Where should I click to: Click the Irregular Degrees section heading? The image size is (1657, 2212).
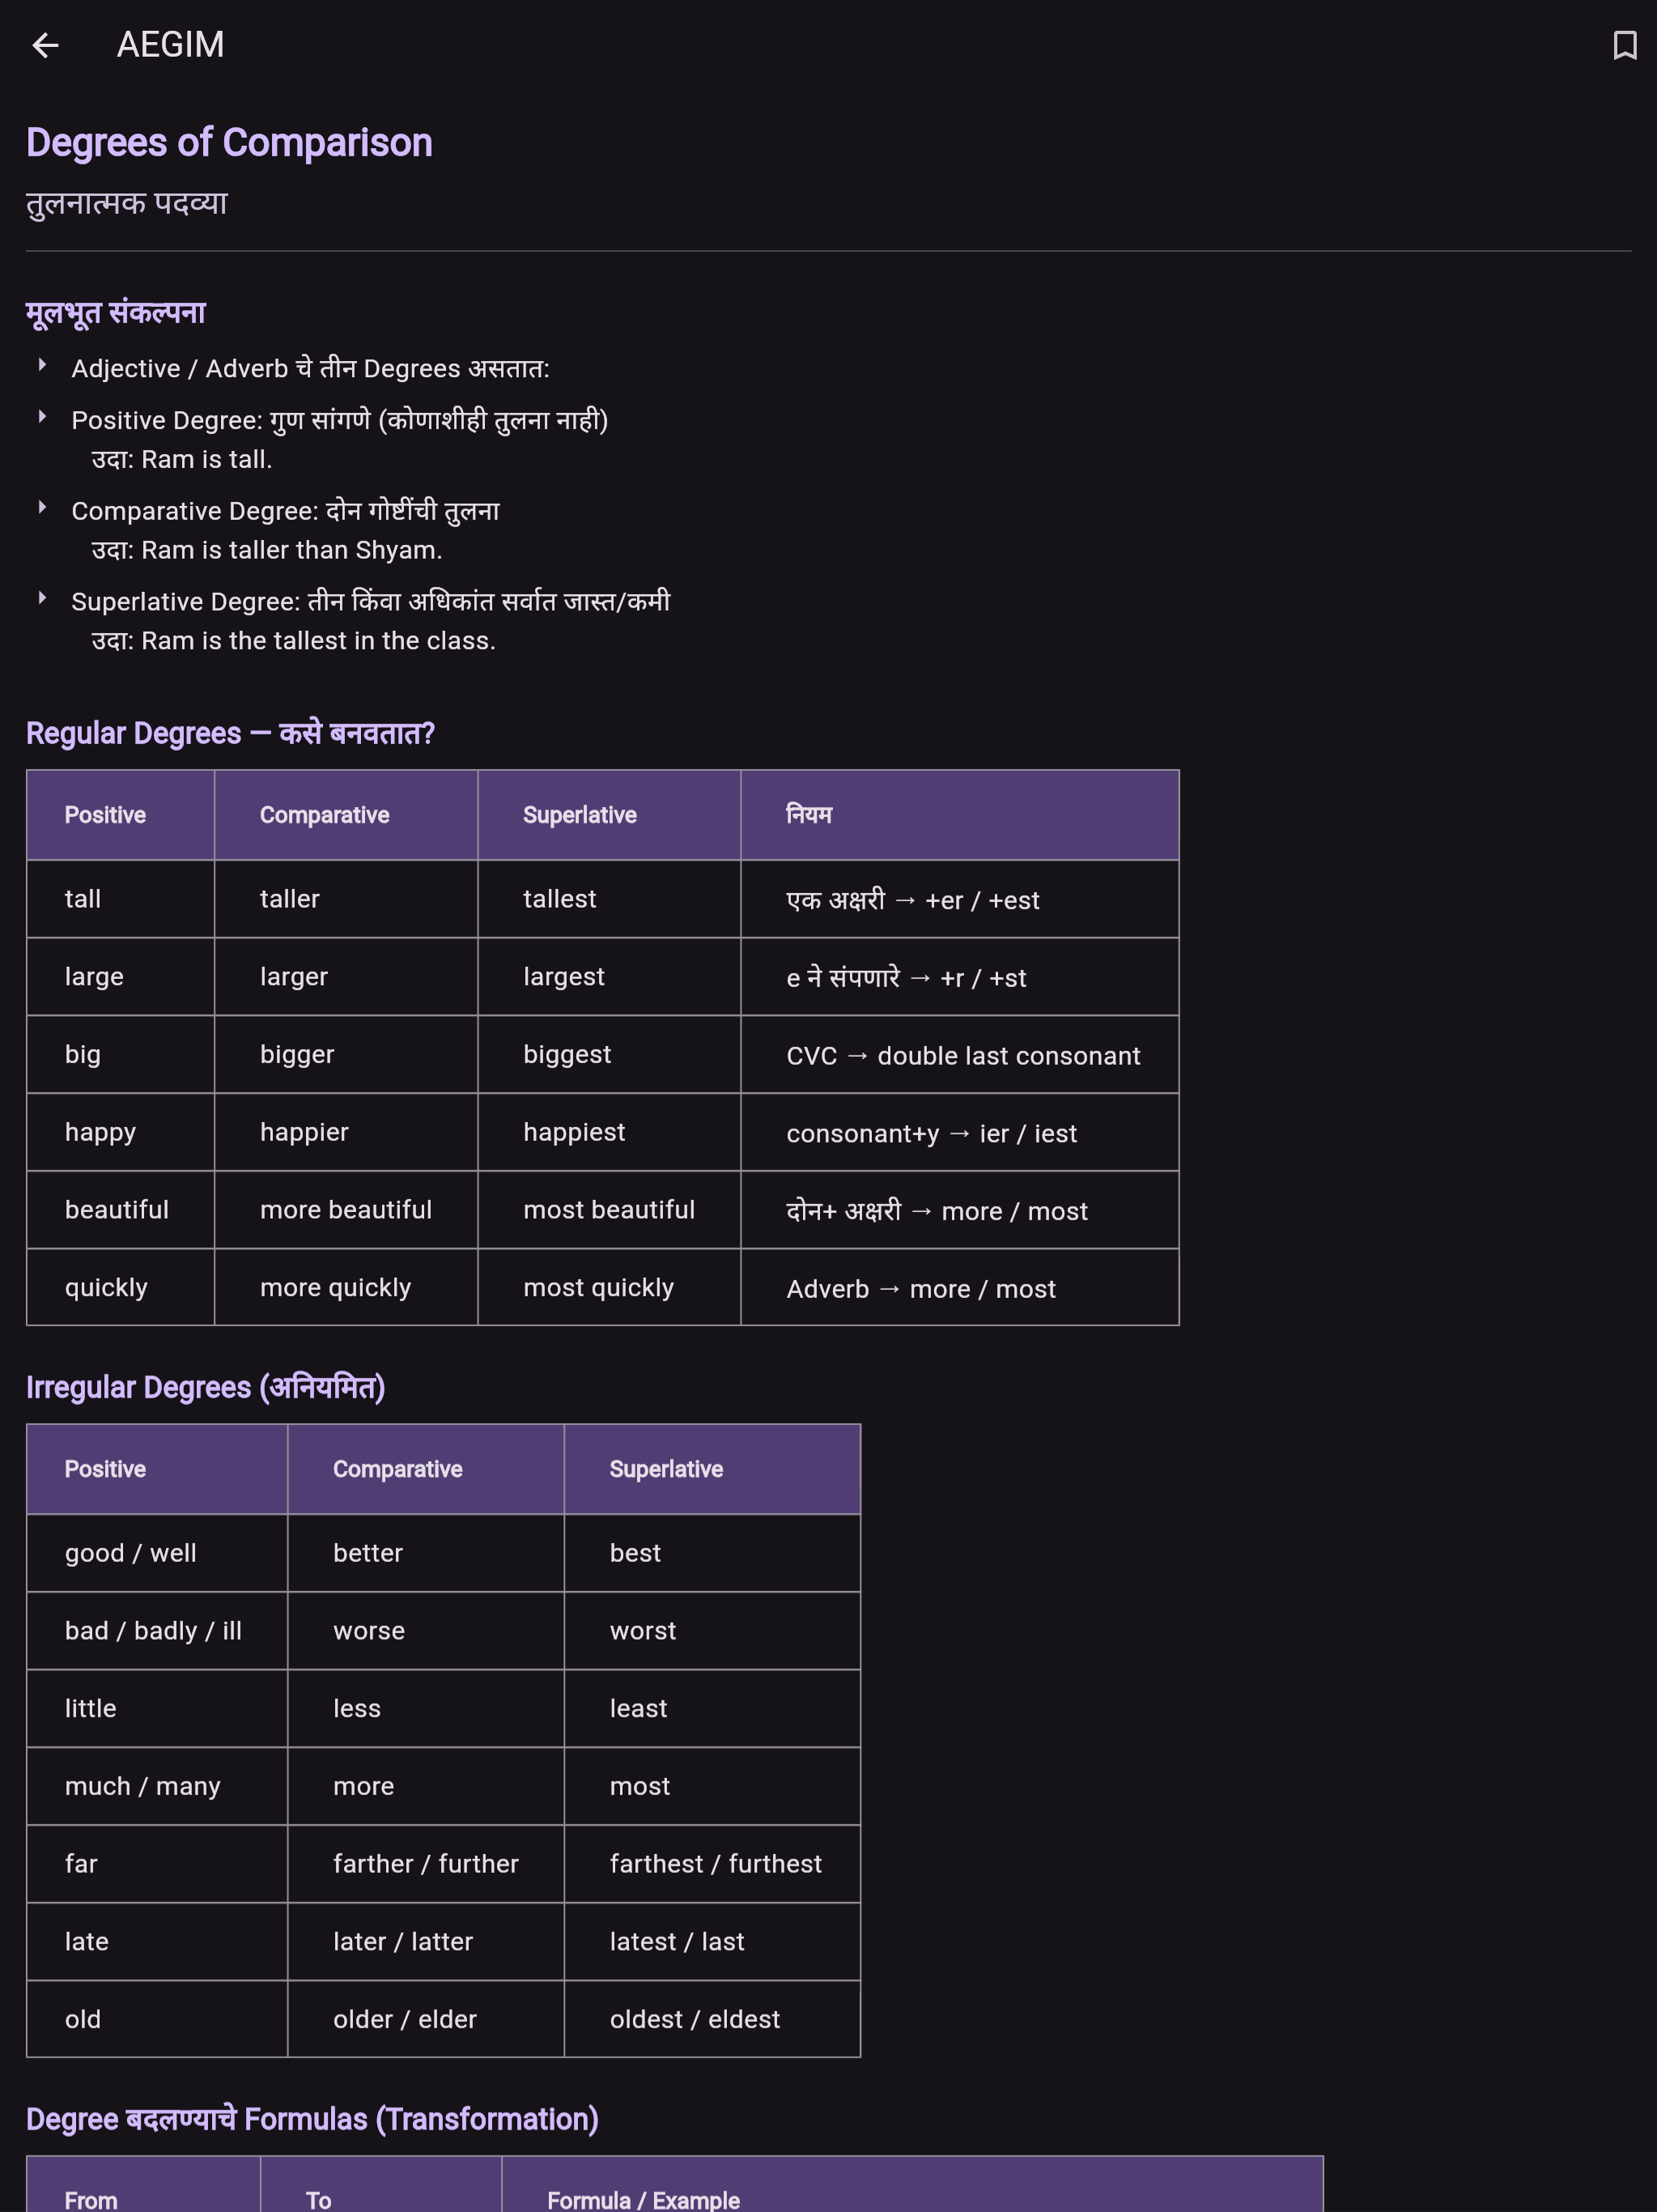pos(205,1387)
